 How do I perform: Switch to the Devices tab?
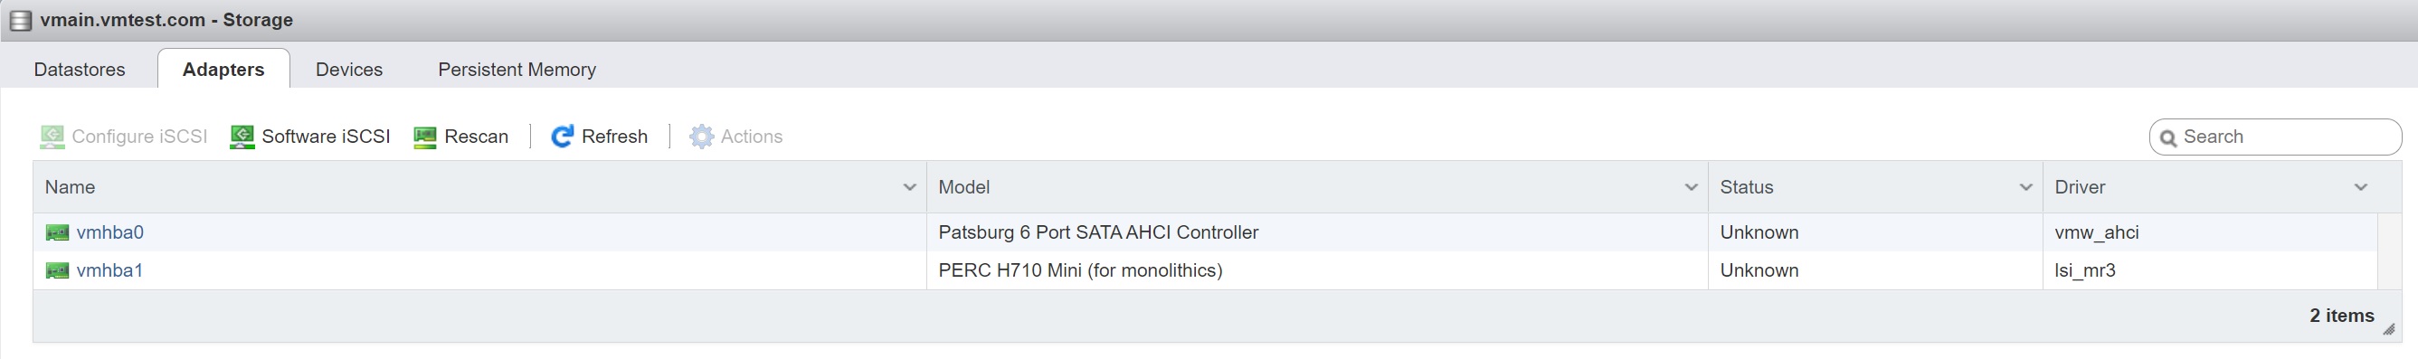pyautogui.click(x=349, y=70)
